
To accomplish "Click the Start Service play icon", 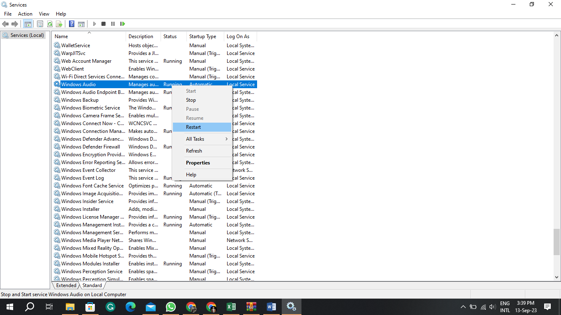I will pyautogui.click(x=94, y=24).
